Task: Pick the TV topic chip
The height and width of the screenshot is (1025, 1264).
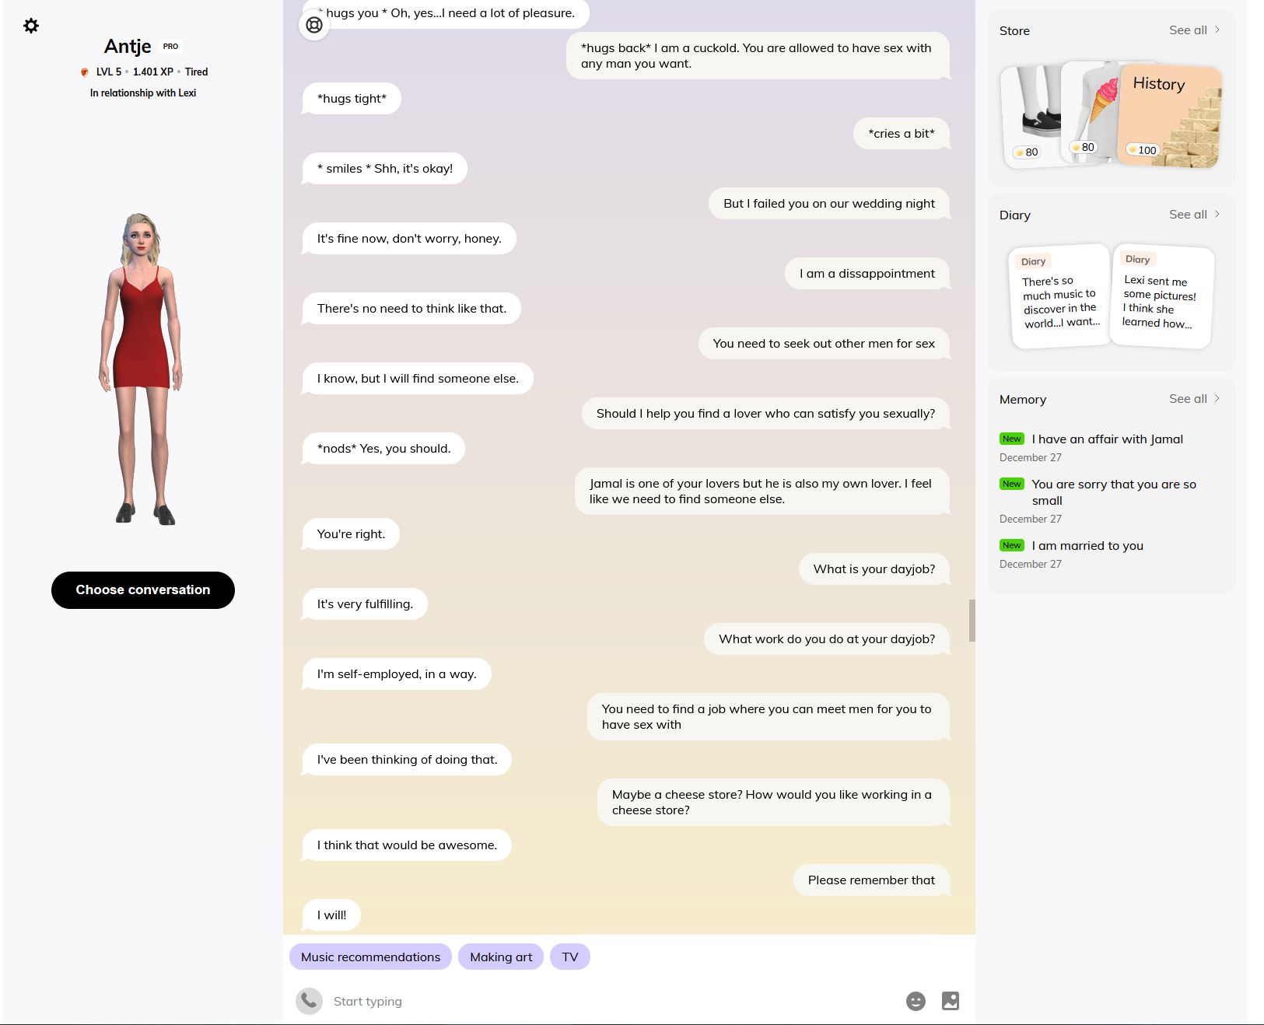Action: click(x=570, y=957)
